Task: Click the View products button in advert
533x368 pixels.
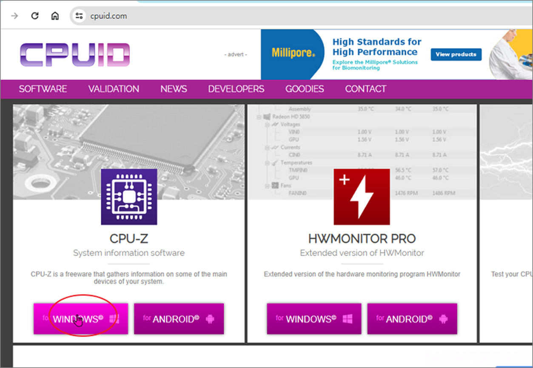Action: click(x=456, y=54)
